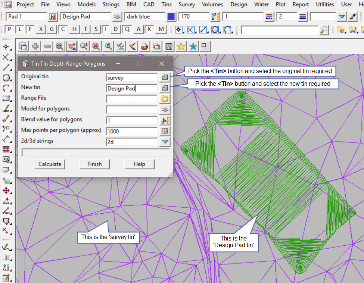This screenshot has width=364, height=283.
Task: Open the Volumes menu
Action: pos(212,4)
